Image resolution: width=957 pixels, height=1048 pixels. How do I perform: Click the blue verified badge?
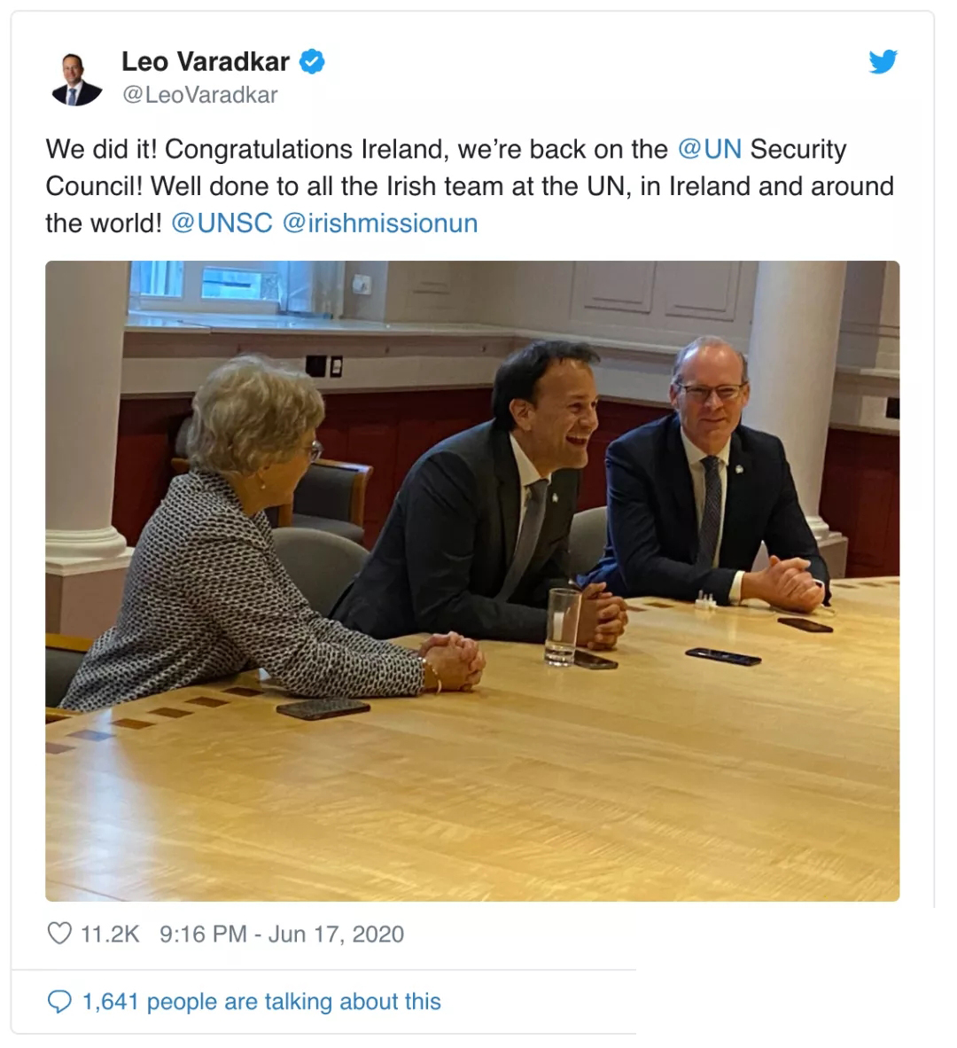311,61
